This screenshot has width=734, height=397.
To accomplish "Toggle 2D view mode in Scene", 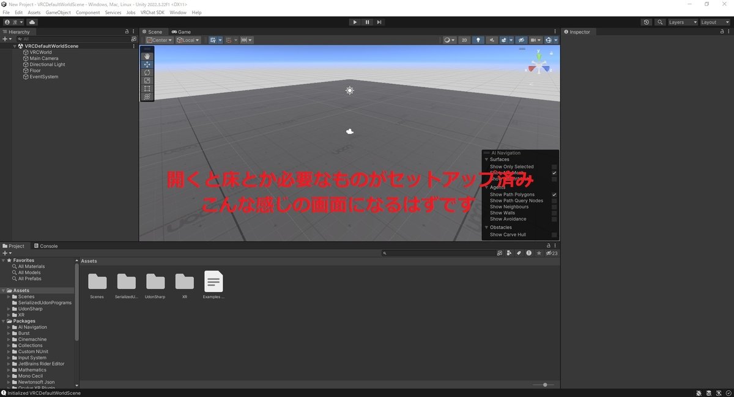I will pos(465,40).
